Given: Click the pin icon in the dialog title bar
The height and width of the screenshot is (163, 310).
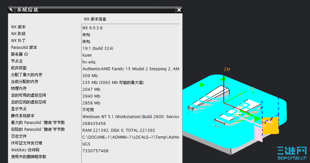Looking at the screenshot, I should tap(11, 10).
